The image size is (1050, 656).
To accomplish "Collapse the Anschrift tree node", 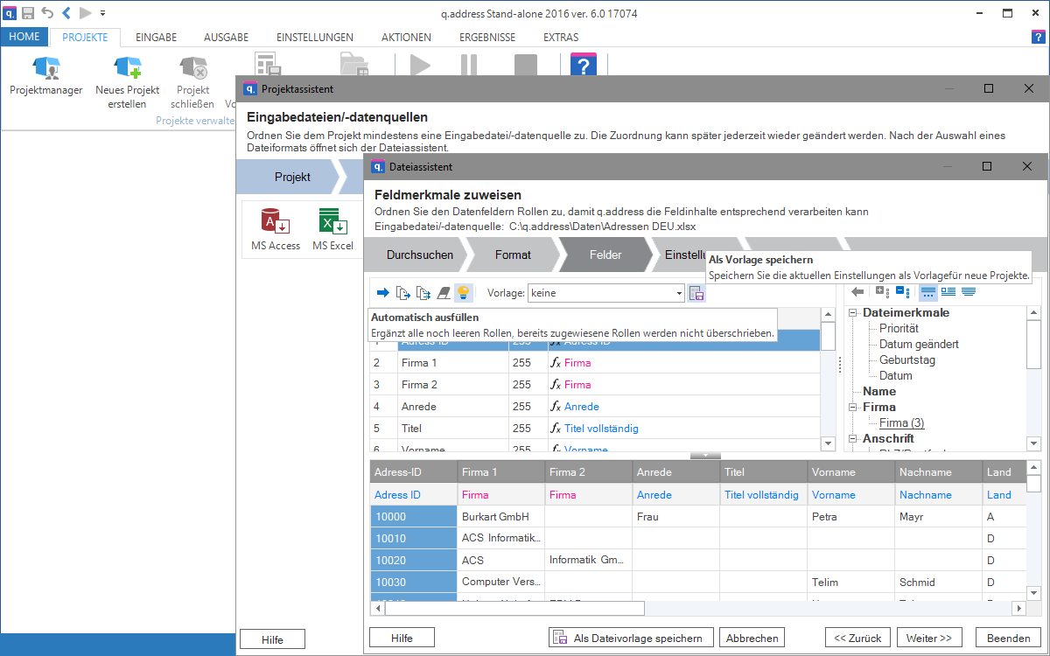I will coord(853,438).
